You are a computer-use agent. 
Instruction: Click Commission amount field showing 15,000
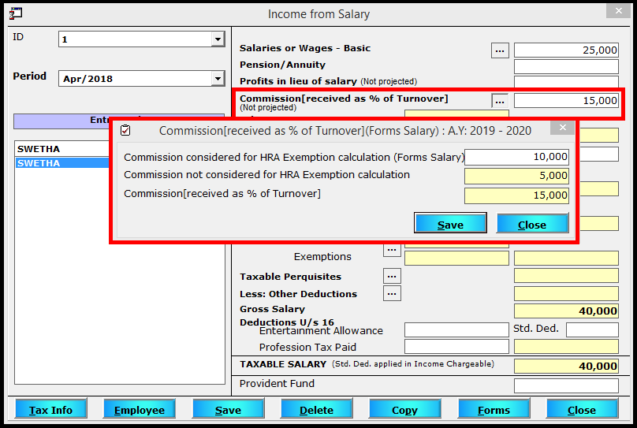tap(566, 101)
